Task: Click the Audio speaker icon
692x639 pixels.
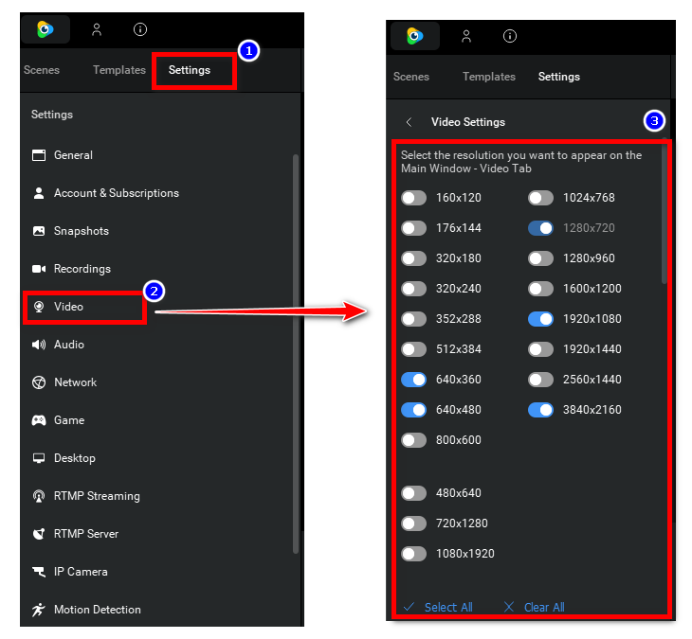Action: tap(39, 345)
